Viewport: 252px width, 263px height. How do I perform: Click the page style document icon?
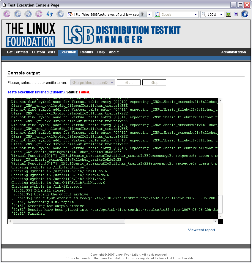tap(236, 15)
